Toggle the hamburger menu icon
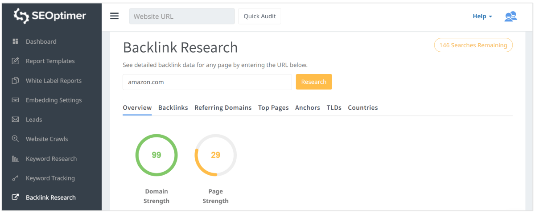This screenshot has width=535, height=214. click(x=115, y=16)
